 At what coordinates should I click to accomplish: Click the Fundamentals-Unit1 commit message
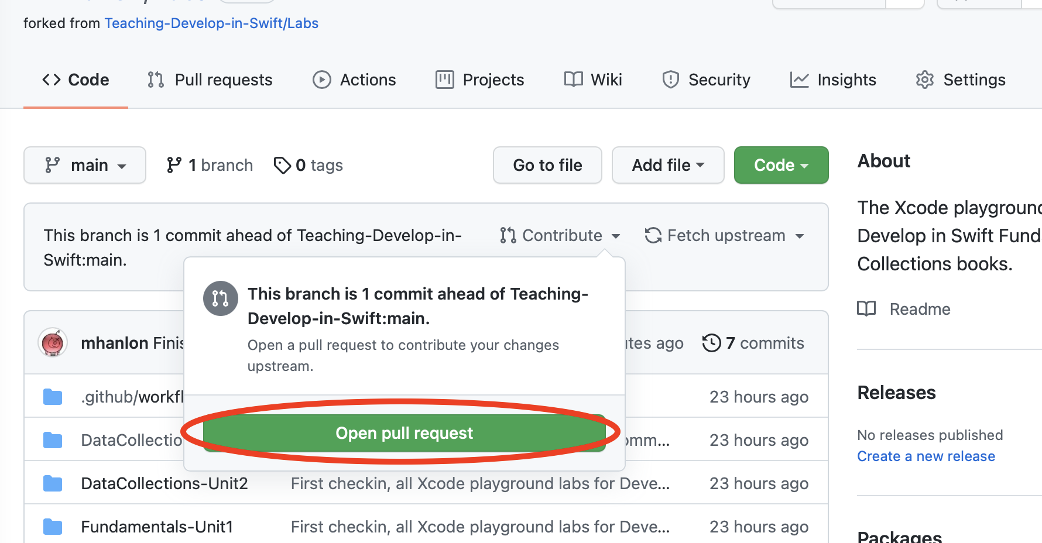(480, 527)
